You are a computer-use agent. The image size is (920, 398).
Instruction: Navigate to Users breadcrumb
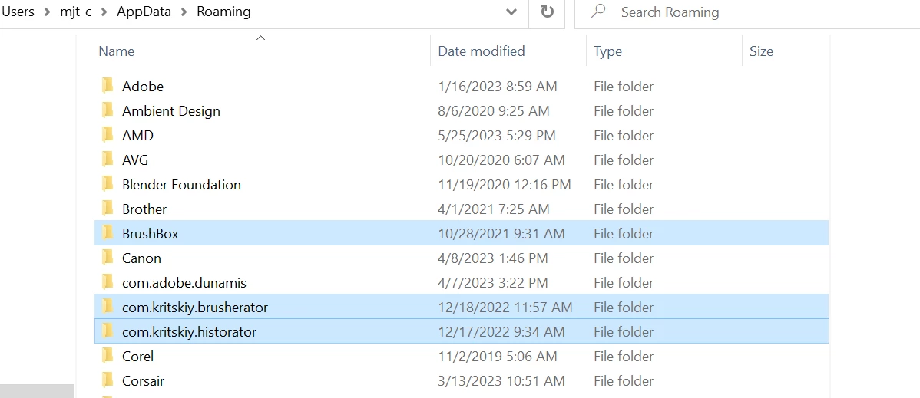[x=18, y=12]
